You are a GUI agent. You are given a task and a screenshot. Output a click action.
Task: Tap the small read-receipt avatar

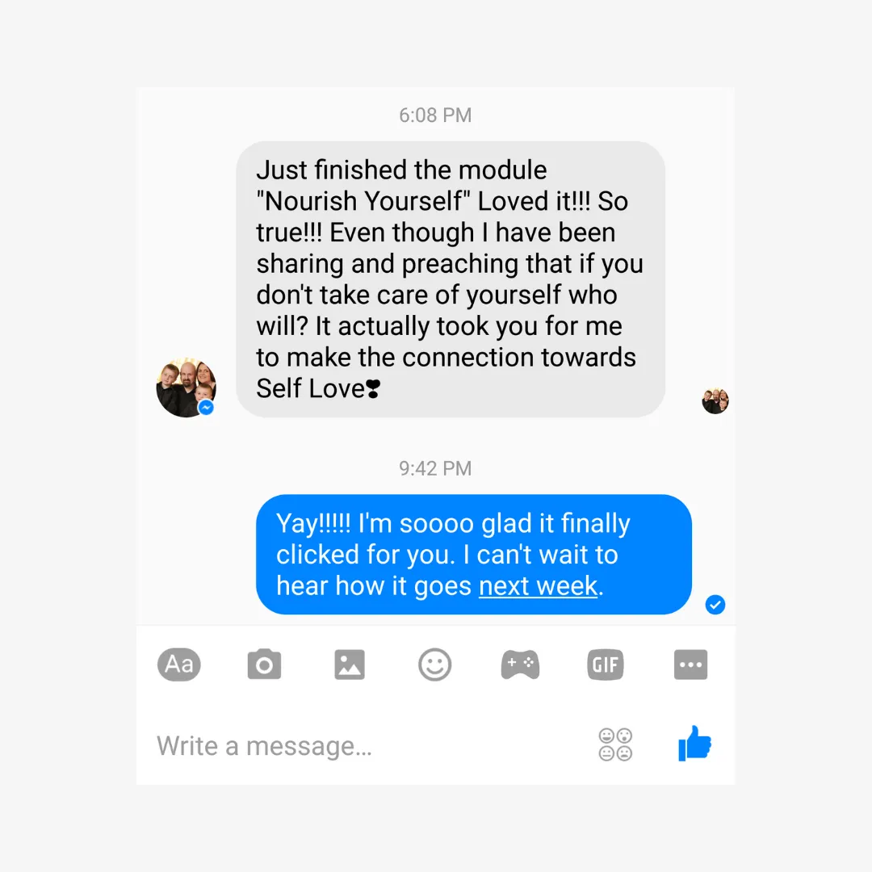[x=715, y=401]
